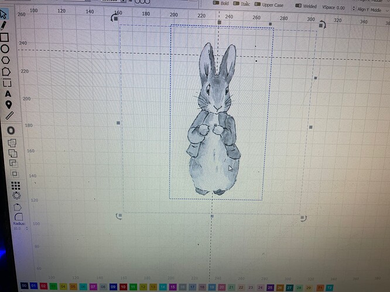Pick palette tool layer T2 teal
390x292 pixels.
point(329,288)
